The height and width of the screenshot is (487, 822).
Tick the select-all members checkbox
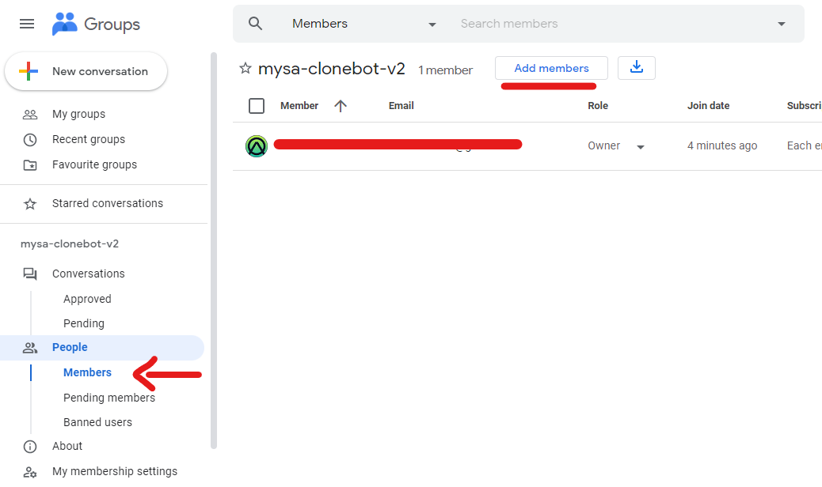[x=257, y=106]
